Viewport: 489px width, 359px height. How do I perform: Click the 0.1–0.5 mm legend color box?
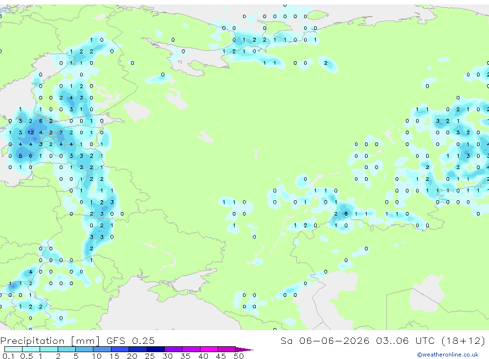[x=13, y=349]
